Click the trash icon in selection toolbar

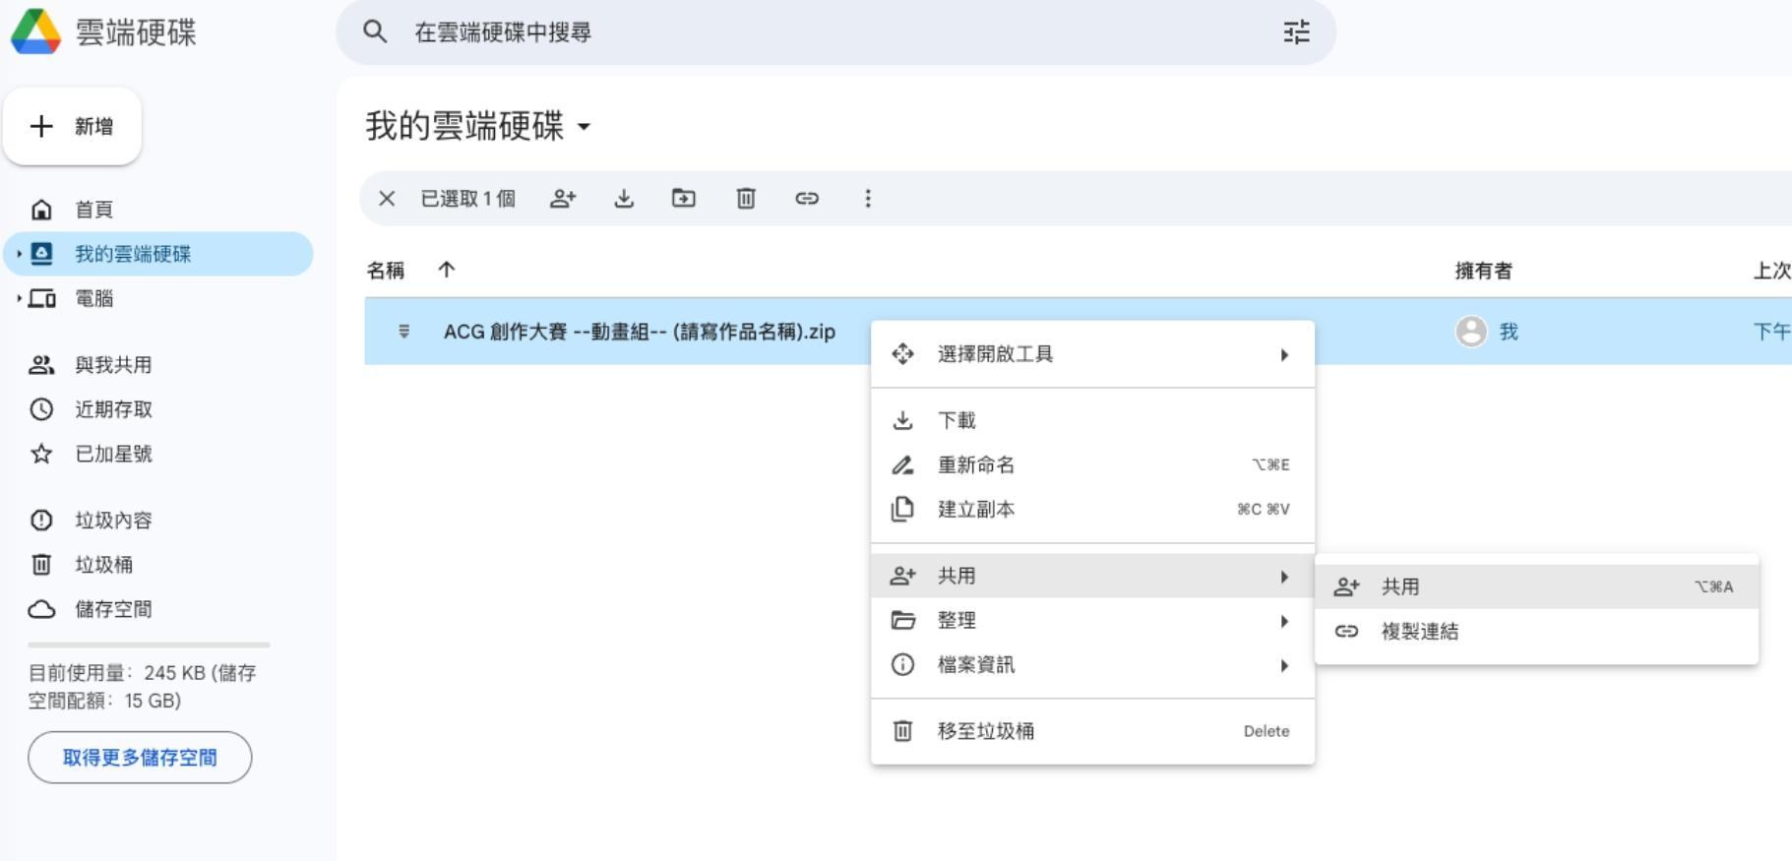[746, 199]
